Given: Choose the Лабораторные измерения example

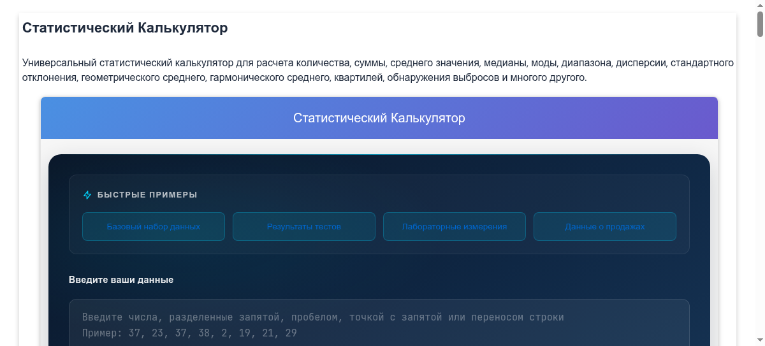Looking at the screenshot, I should click(455, 227).
